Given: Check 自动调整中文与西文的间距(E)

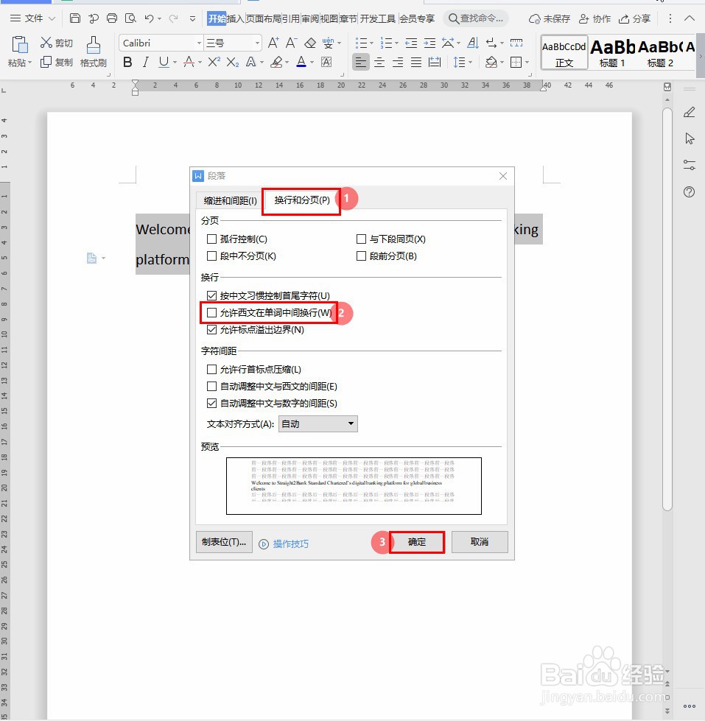Looking at the screenshot, I should [x=212, y=386].
